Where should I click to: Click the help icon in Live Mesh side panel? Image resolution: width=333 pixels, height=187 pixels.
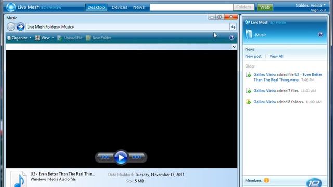point(321,35)
